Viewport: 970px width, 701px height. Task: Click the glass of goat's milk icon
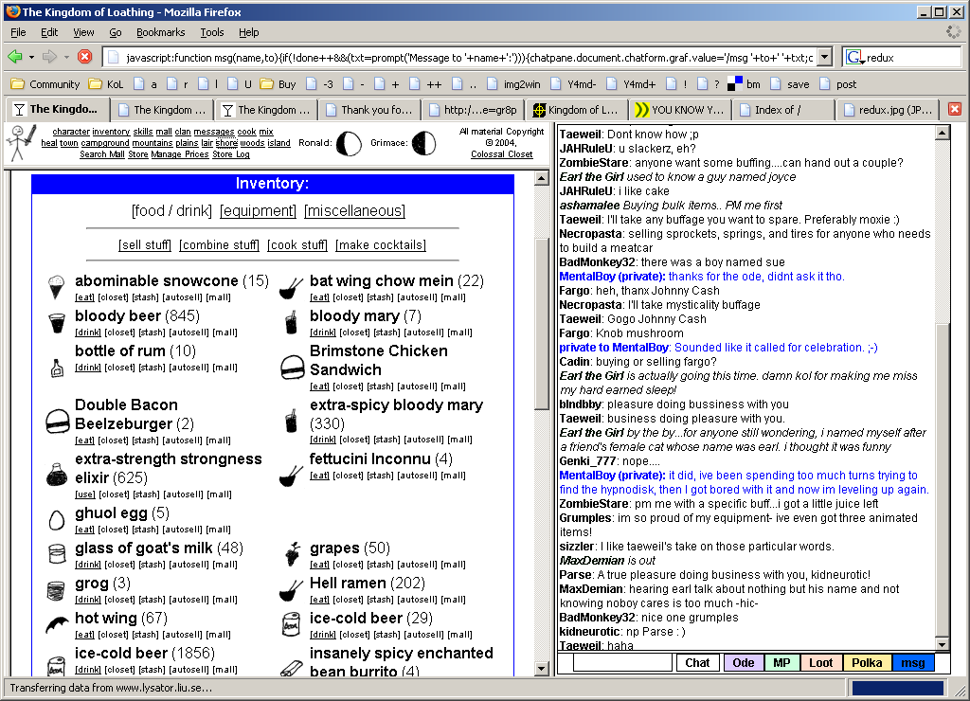57,554
